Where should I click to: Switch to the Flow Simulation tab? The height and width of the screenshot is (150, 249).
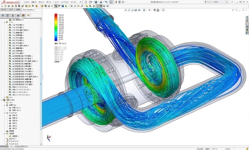click(x=28, y=10)
